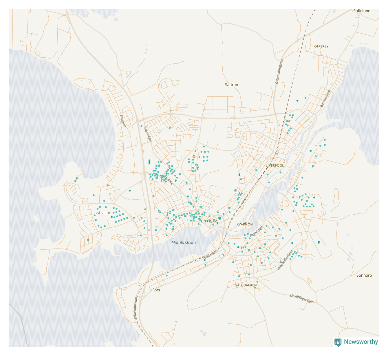Select the CENTRUM district label
Viewport: 388px width, 356px height.
[x=208, y=221]
